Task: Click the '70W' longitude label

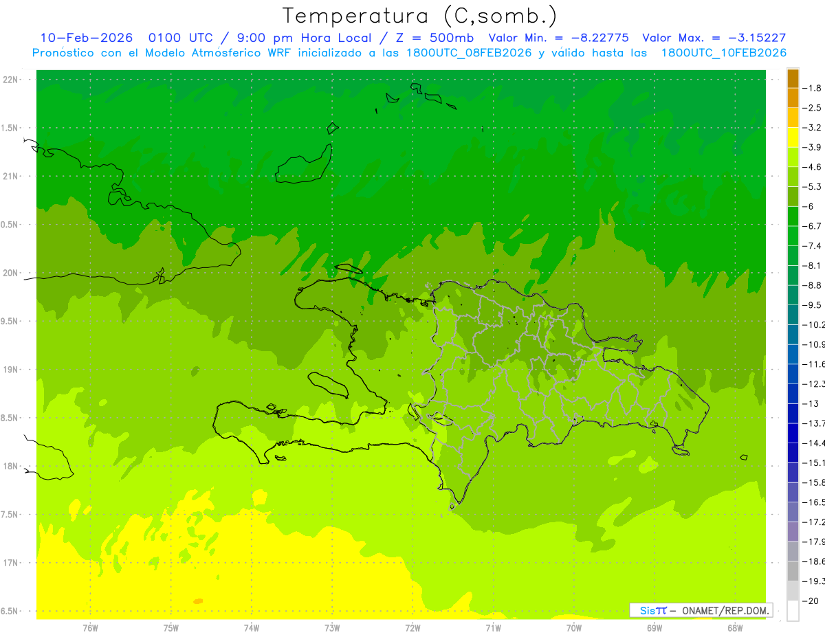Action: click(x=573, y=627)
